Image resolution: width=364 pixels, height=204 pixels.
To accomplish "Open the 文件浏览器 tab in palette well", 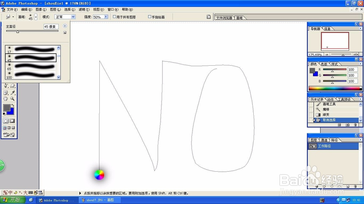I will 224,18.
